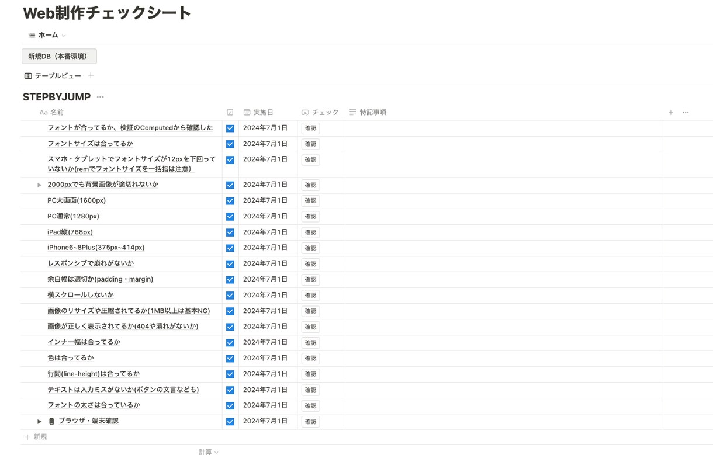Click the phone icon of ブラウザ・端末確認
Viewport: 713px width, 455px height.
pos(51,421)
